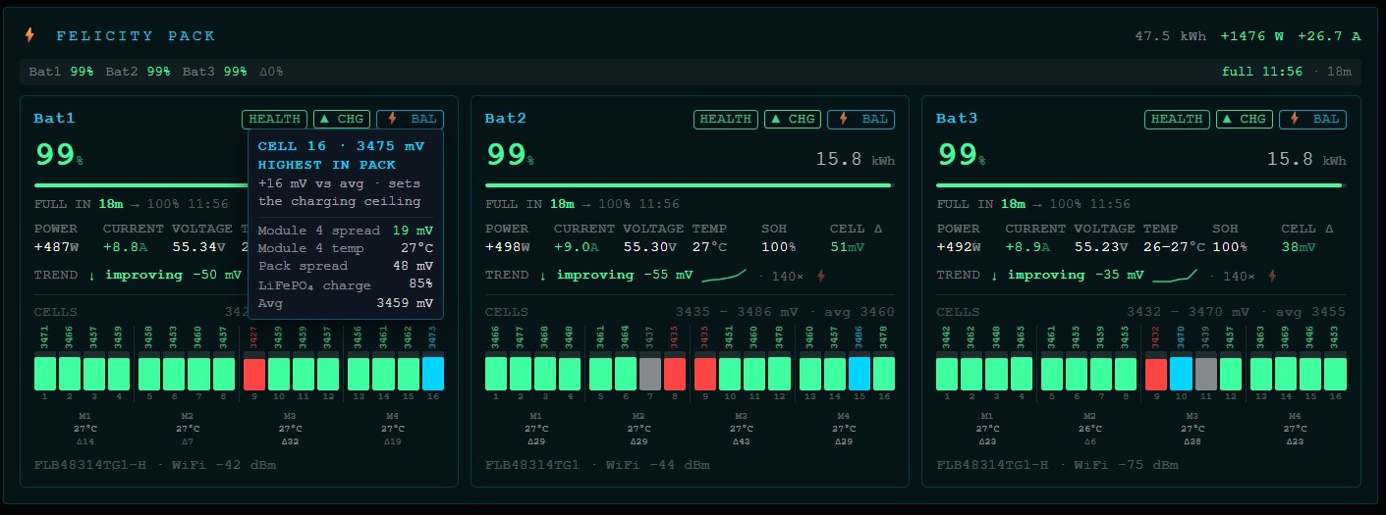Click the Bat3 CELL Δ 38mV value
The height and width of the screenshot is (515, 1386).
click(x=1299, y=247)
